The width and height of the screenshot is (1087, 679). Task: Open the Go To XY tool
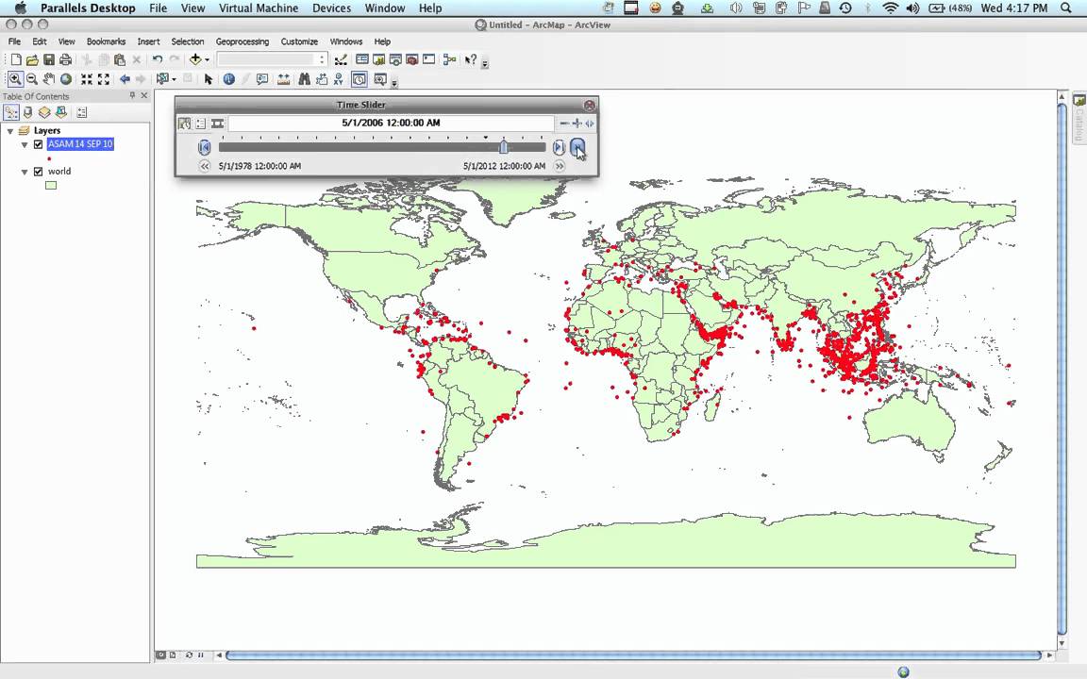[x=339, y=79]
